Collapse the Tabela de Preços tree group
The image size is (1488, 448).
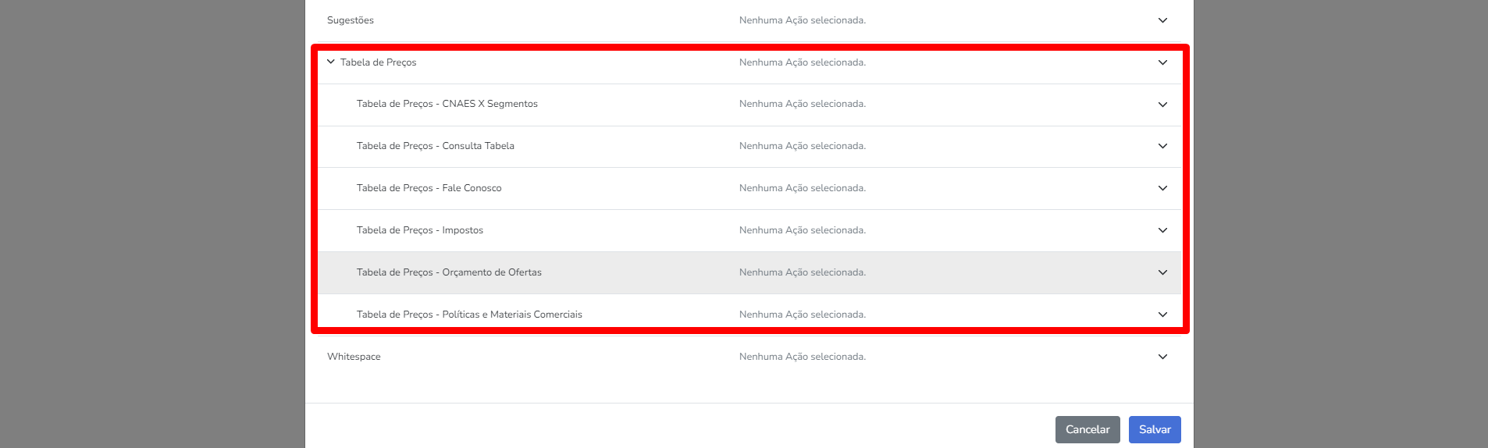pyautogui.click(x=331, y=62)
